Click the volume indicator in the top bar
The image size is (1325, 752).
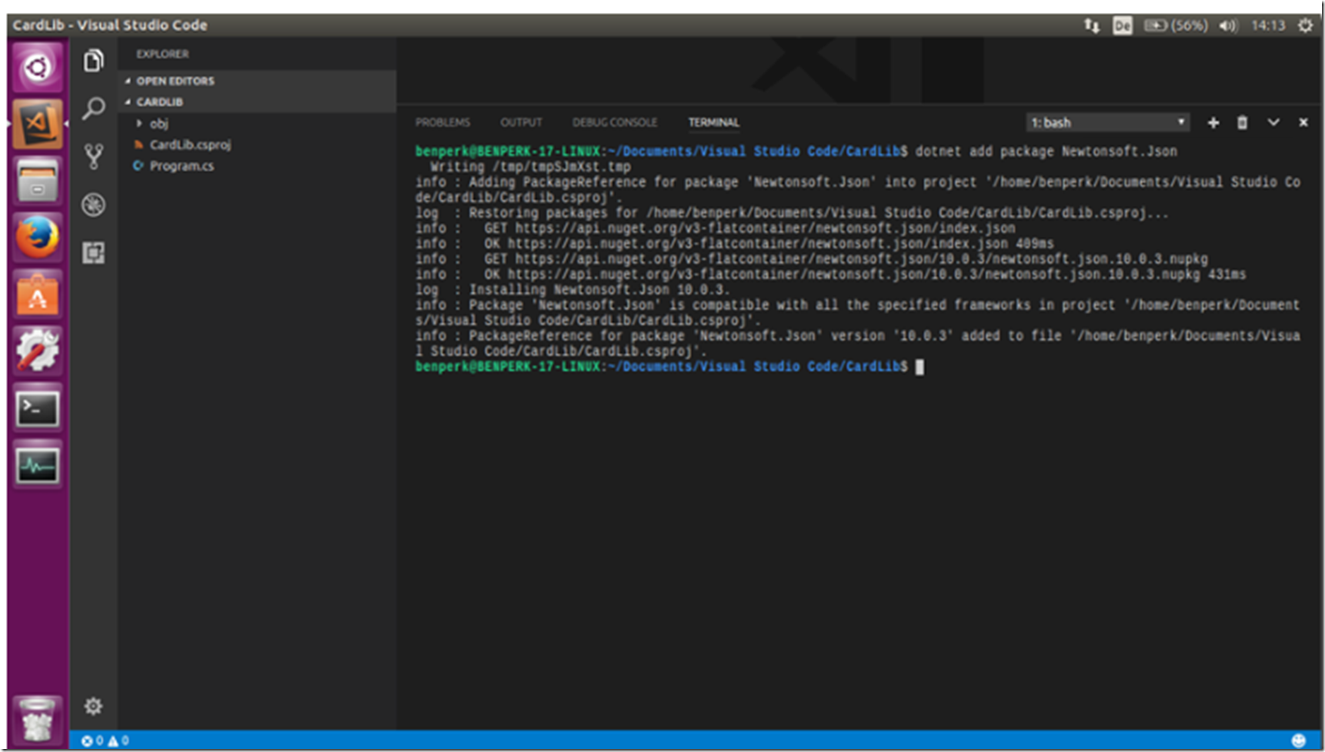click(1228, 25)
